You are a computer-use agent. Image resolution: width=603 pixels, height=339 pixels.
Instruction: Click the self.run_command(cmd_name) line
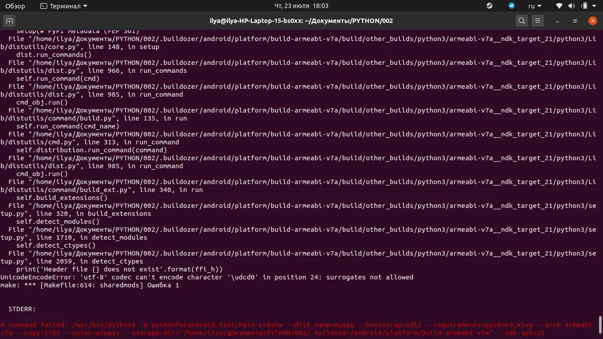pos(68,126)
